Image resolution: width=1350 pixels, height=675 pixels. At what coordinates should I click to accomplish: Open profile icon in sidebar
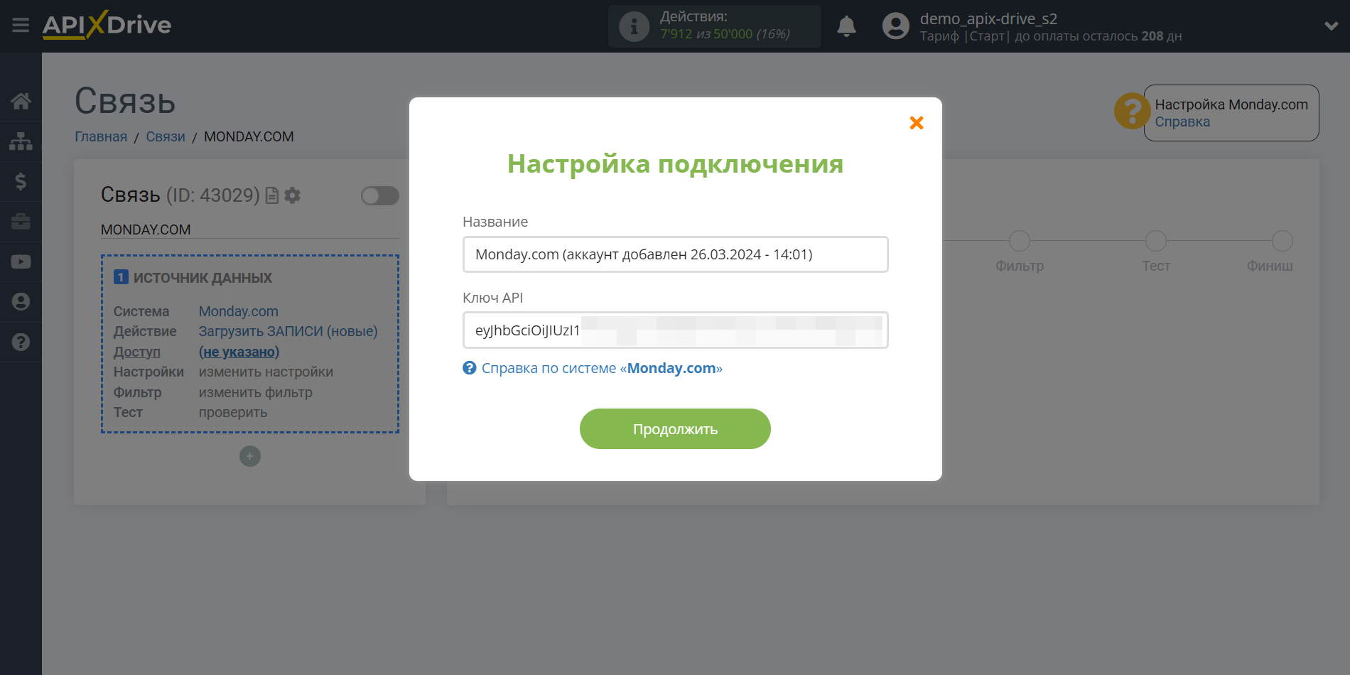(21, 302)
